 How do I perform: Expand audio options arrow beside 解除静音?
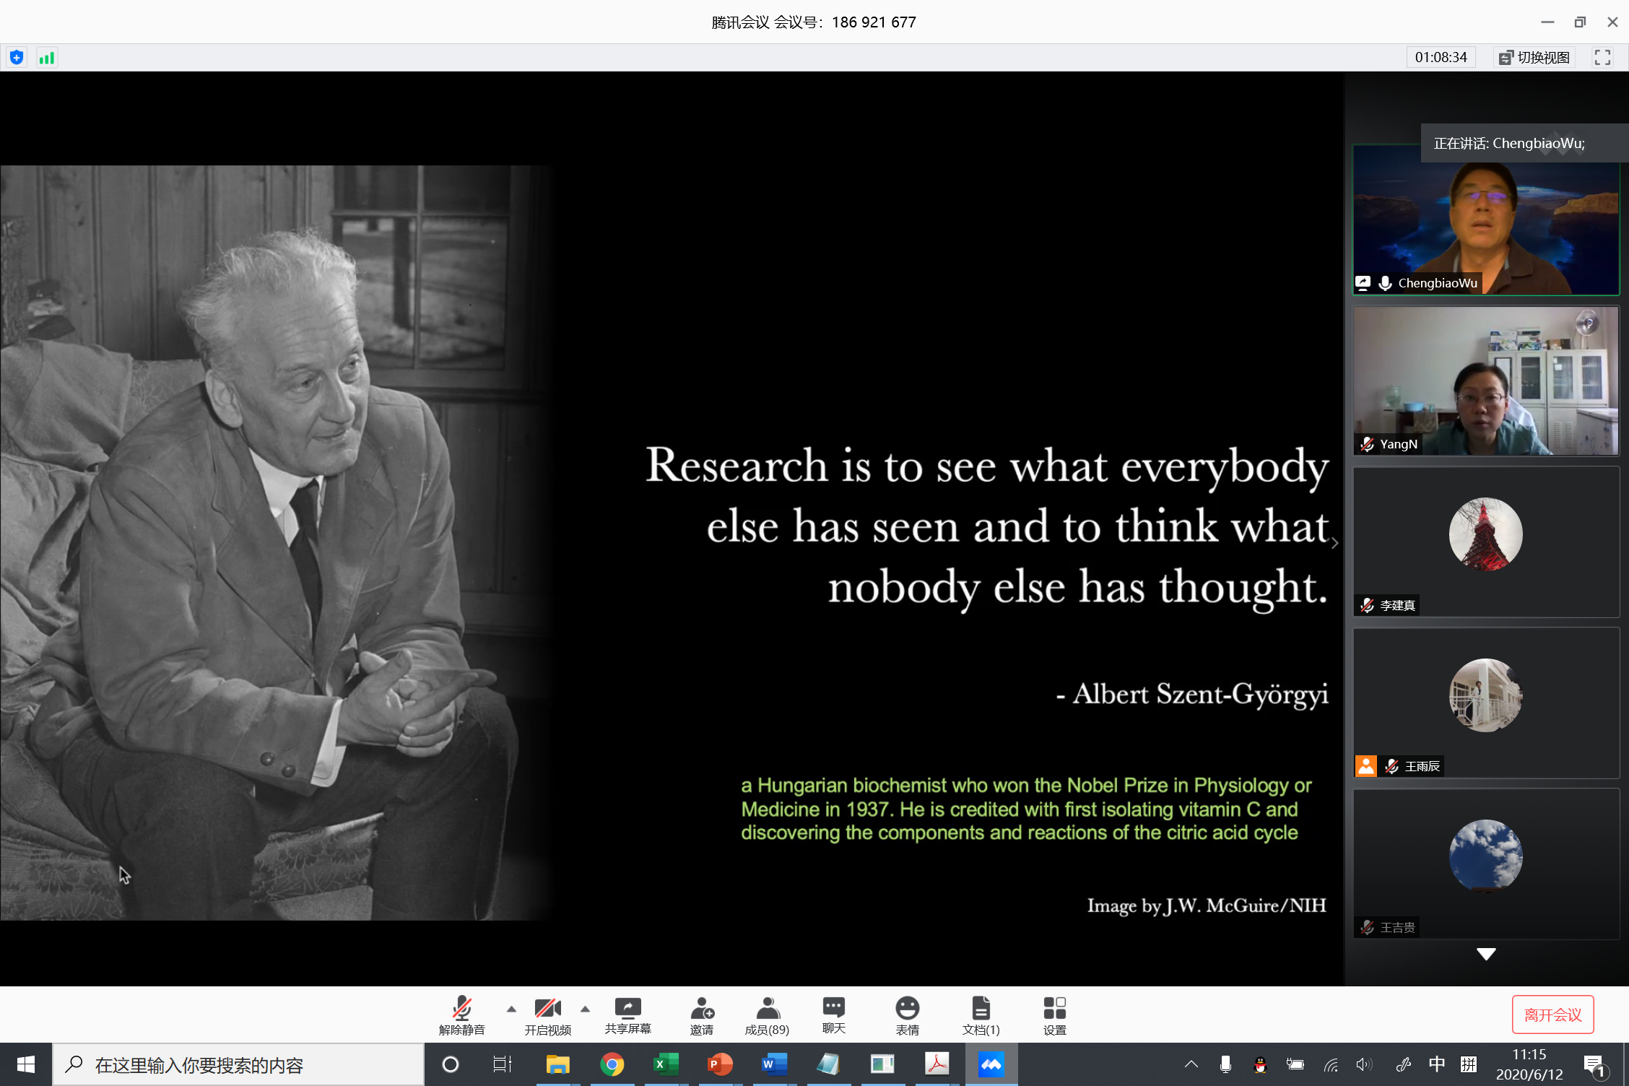point(511,1009)
